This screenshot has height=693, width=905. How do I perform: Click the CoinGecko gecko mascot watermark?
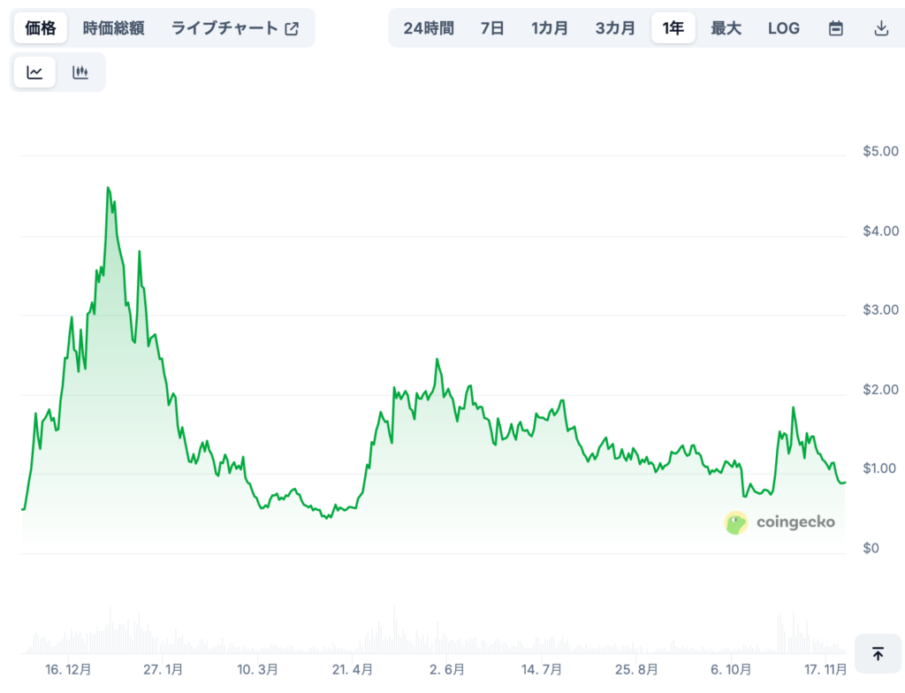point(734,522)
